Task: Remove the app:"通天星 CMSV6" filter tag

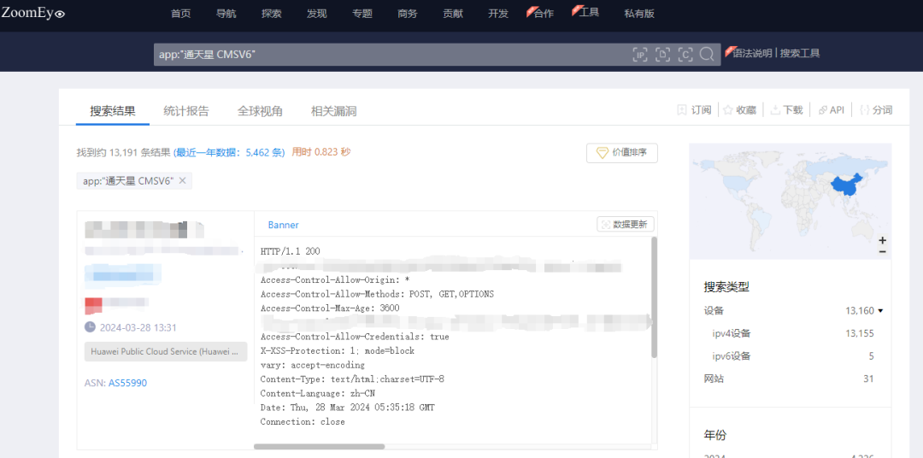Action: [183, 181]
